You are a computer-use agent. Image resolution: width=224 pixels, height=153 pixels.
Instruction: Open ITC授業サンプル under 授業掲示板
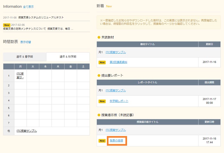tap(116, 130)
